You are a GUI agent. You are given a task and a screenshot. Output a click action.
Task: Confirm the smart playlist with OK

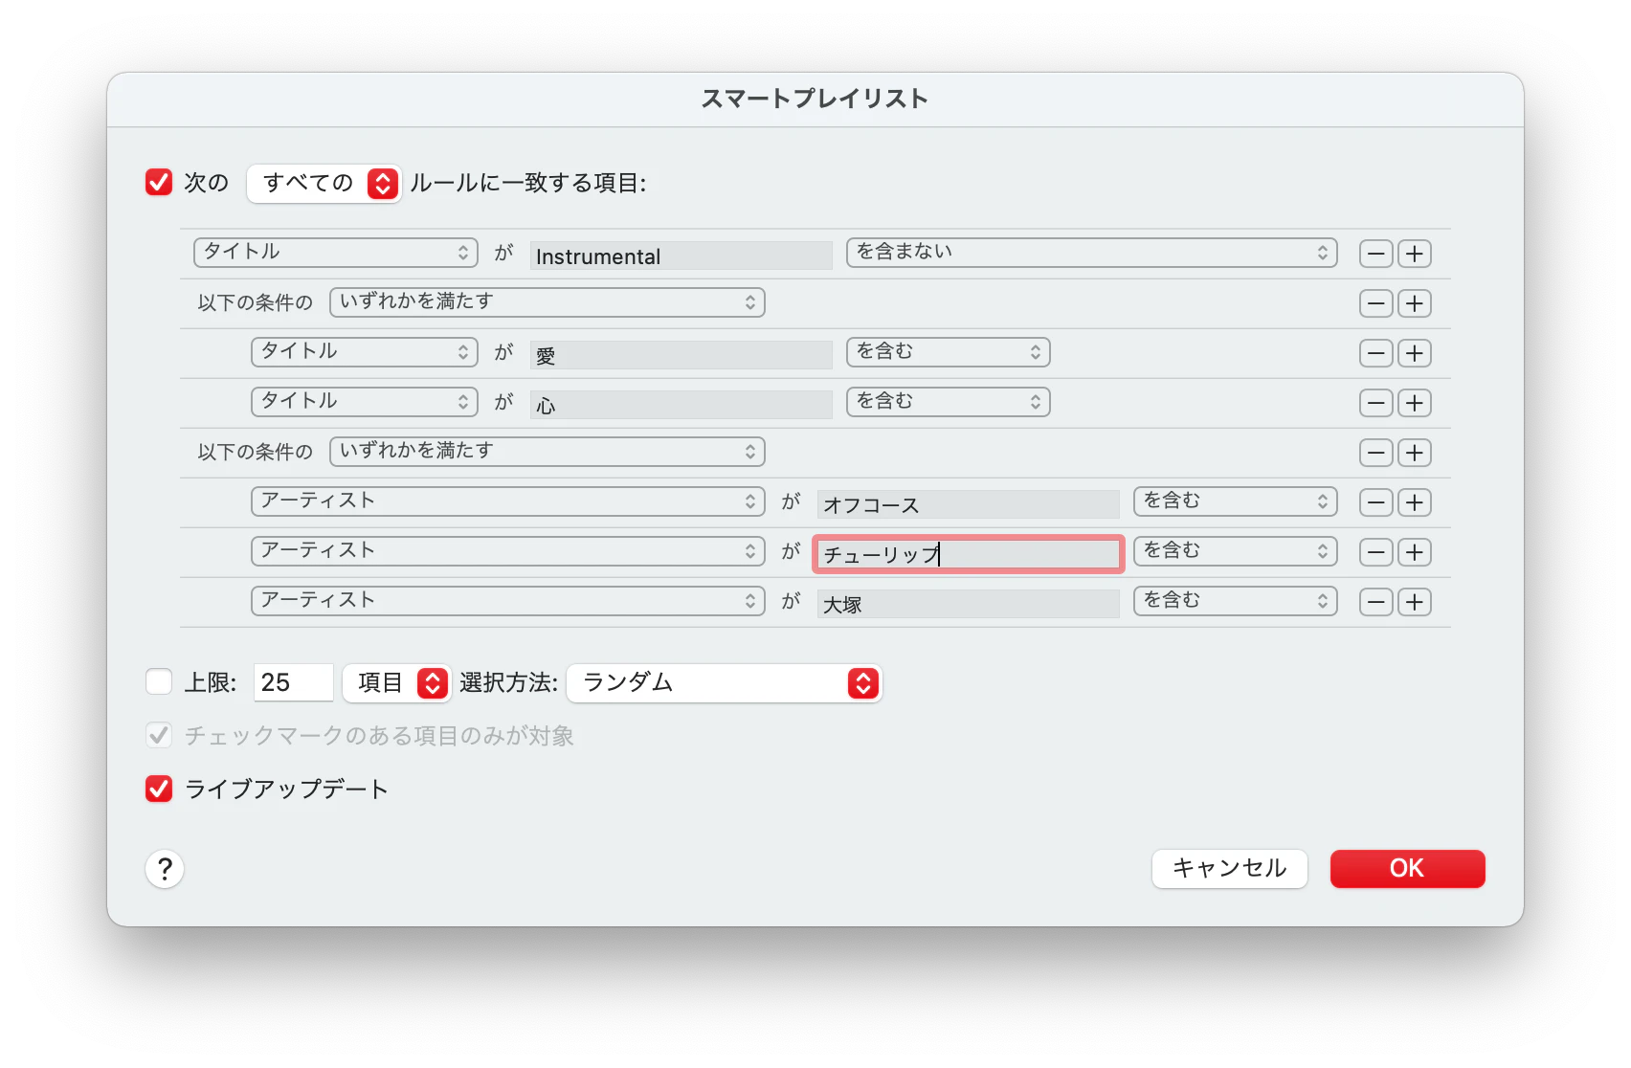(x=1408, y=869)
